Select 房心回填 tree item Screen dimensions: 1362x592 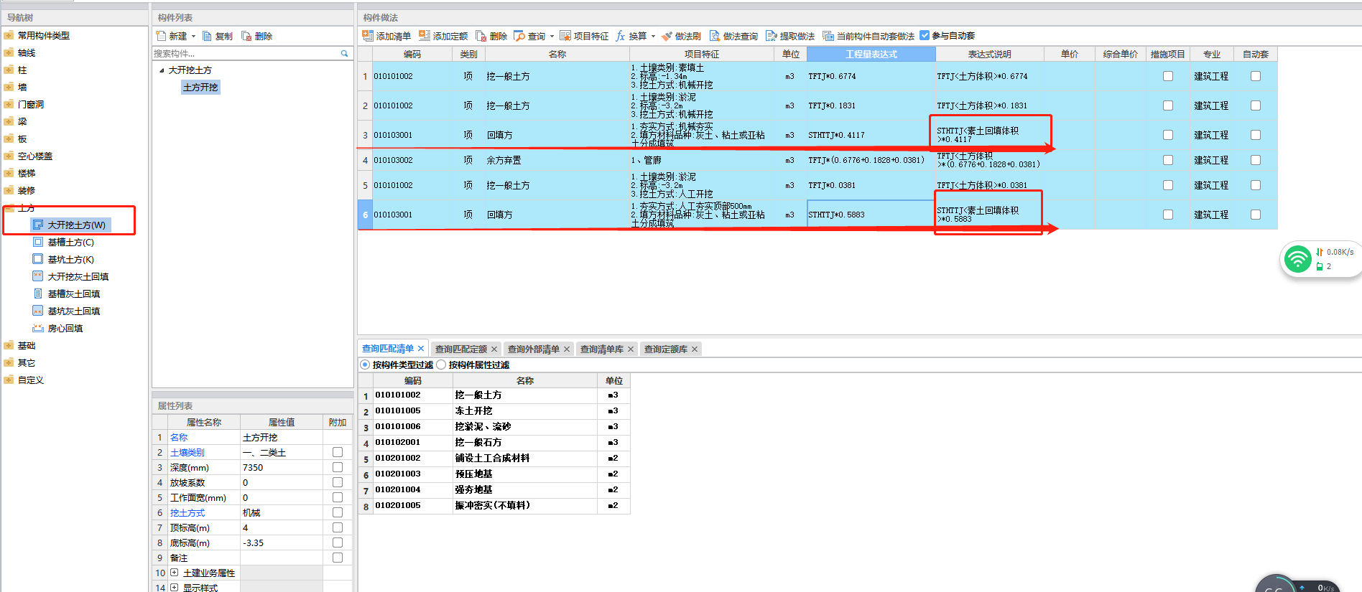click(x=65, y=329)
